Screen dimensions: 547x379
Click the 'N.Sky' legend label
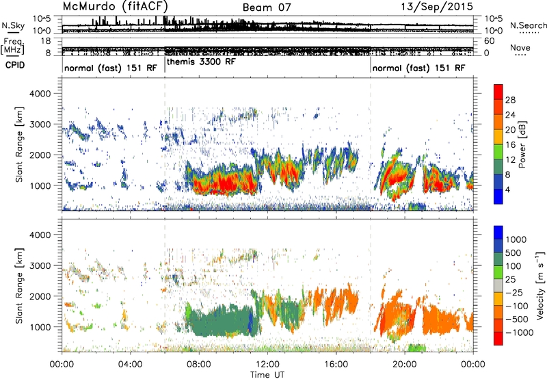[x=13, y=25]
